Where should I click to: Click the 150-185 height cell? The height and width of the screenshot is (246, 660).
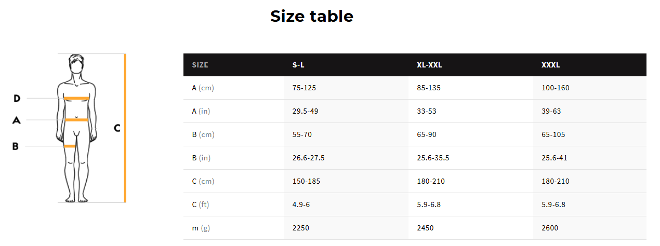306,181
